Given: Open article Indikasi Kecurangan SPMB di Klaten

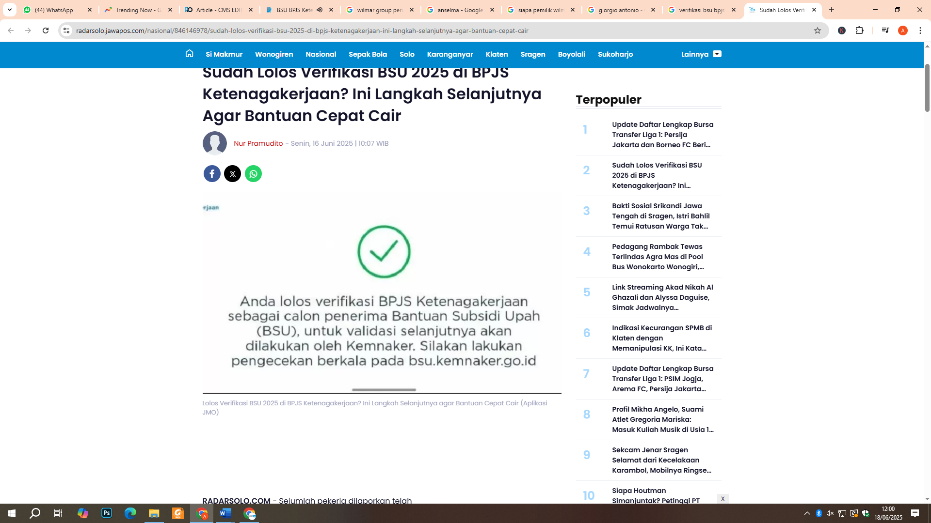Looking at the screenshot, I should coord(662,338).
